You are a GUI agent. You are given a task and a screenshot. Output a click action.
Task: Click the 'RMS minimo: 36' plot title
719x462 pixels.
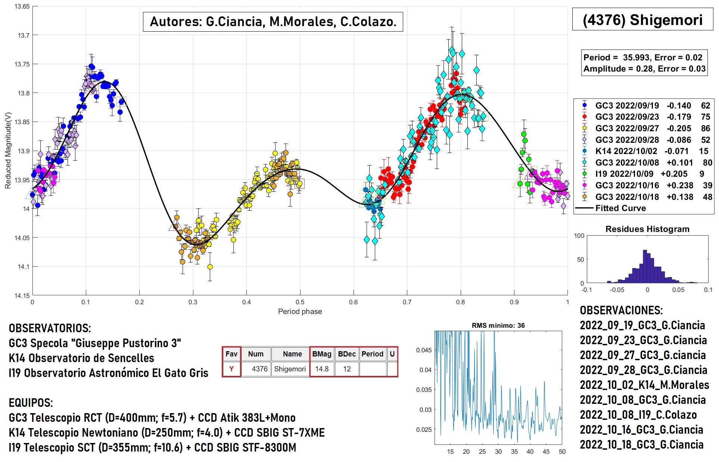coord(498,326)
